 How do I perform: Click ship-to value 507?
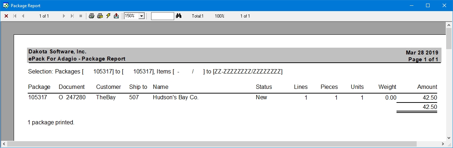pyautogui.click(x=134, y=97)
